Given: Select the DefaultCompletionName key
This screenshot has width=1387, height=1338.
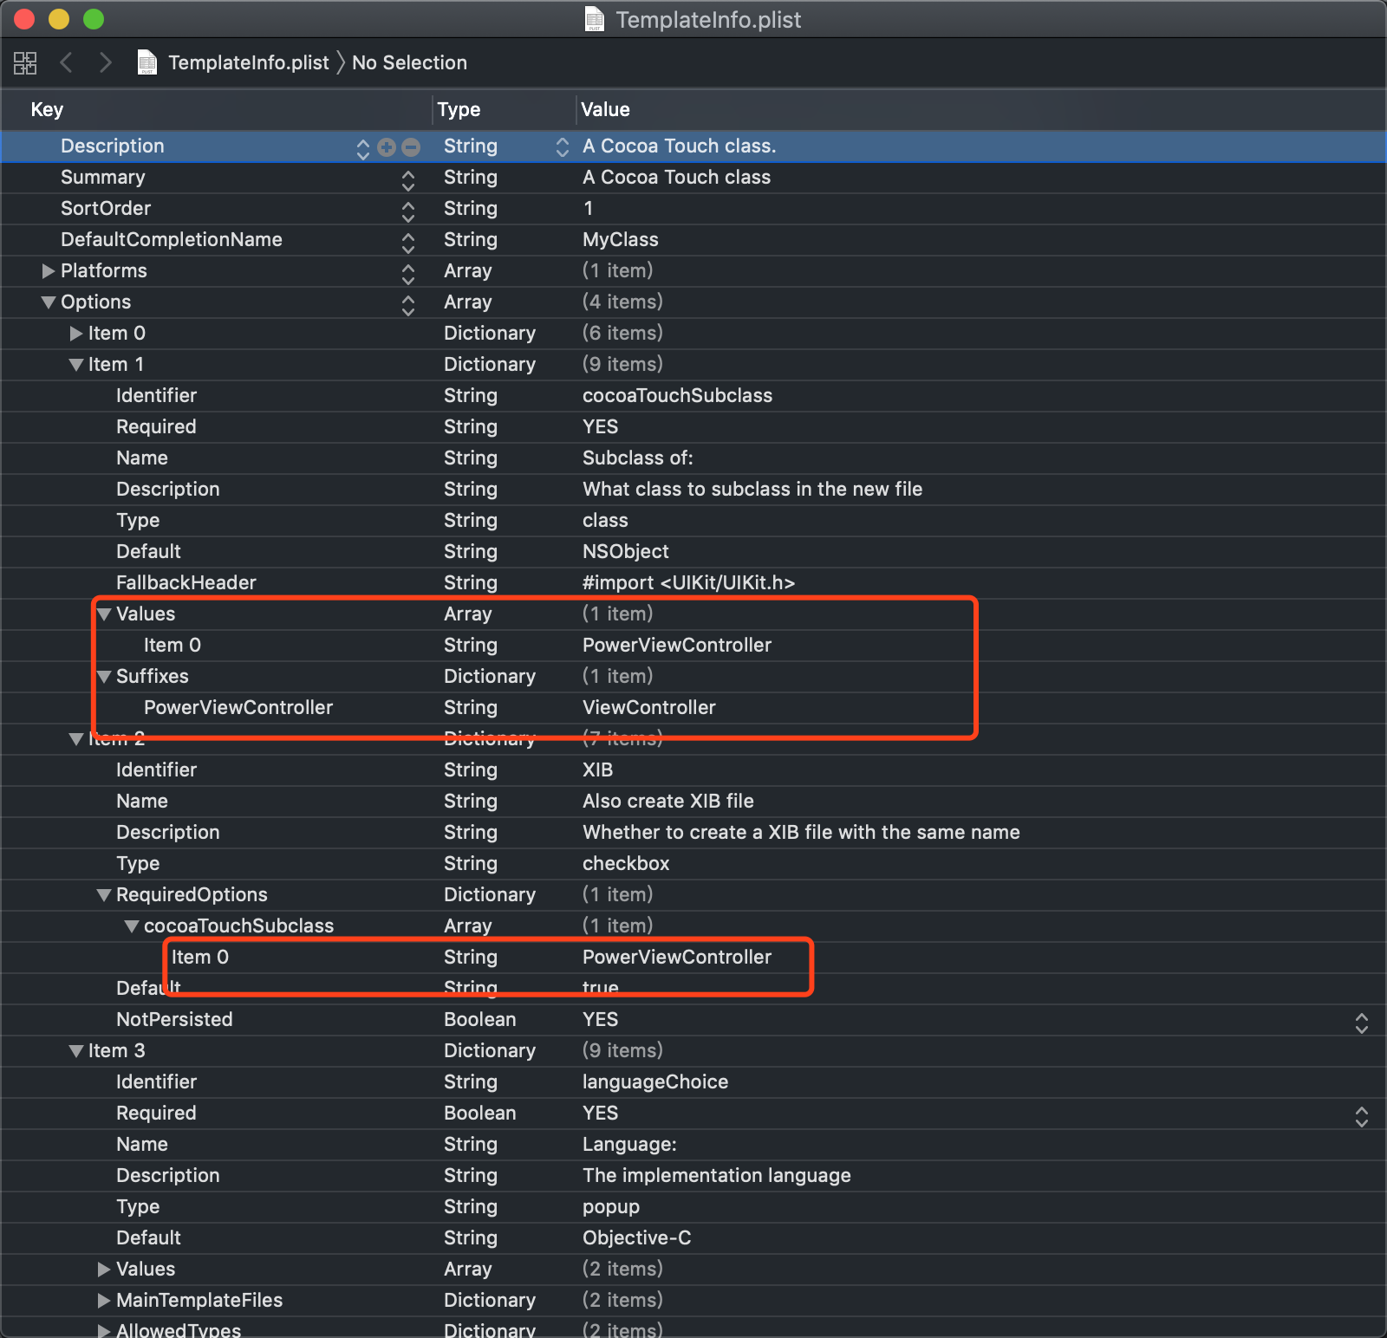Looking at the screenshot, I should pos(172,239).
